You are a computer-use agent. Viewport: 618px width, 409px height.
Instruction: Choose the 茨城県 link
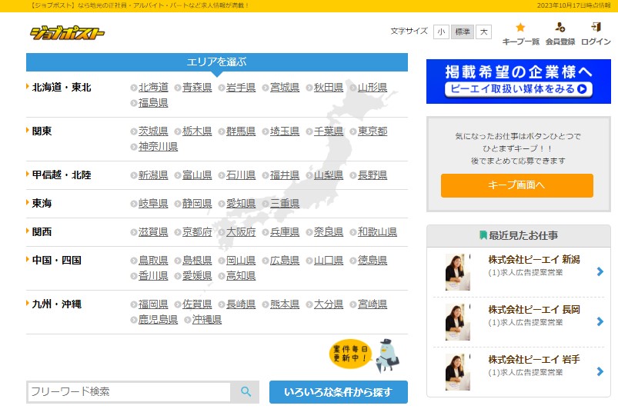tap(153, 131)
